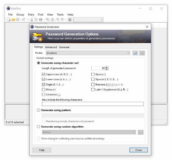The height and width of the screenshot is (160, 172).
Task: Check Randomly permute characters of password
Action: pyautogui.click(x=43, y=121)
